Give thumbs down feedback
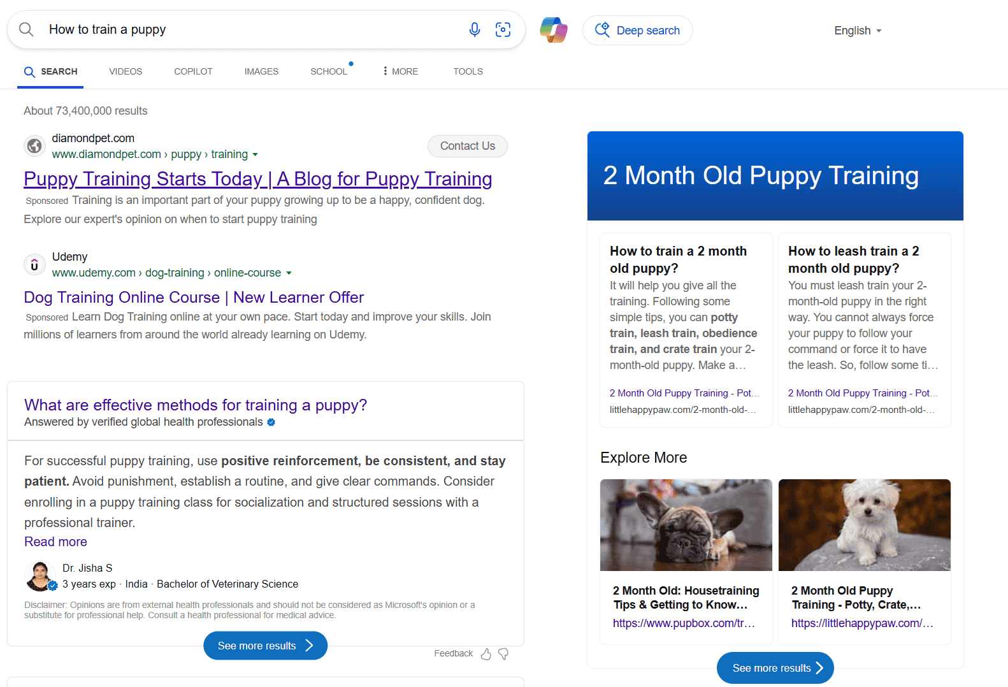This screenshot has width=1008, height=687. point(503,654)
